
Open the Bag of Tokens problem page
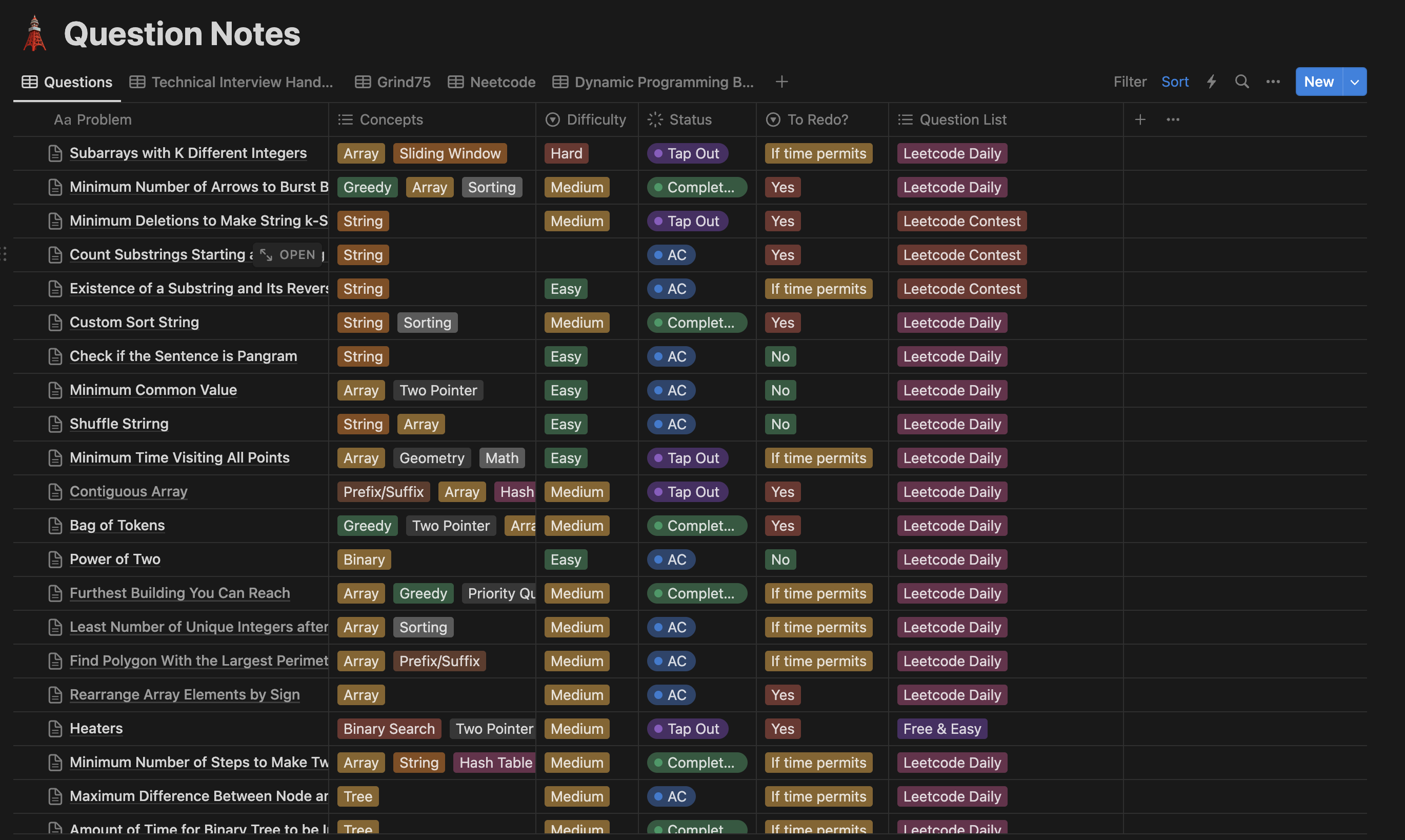(117, 525)
